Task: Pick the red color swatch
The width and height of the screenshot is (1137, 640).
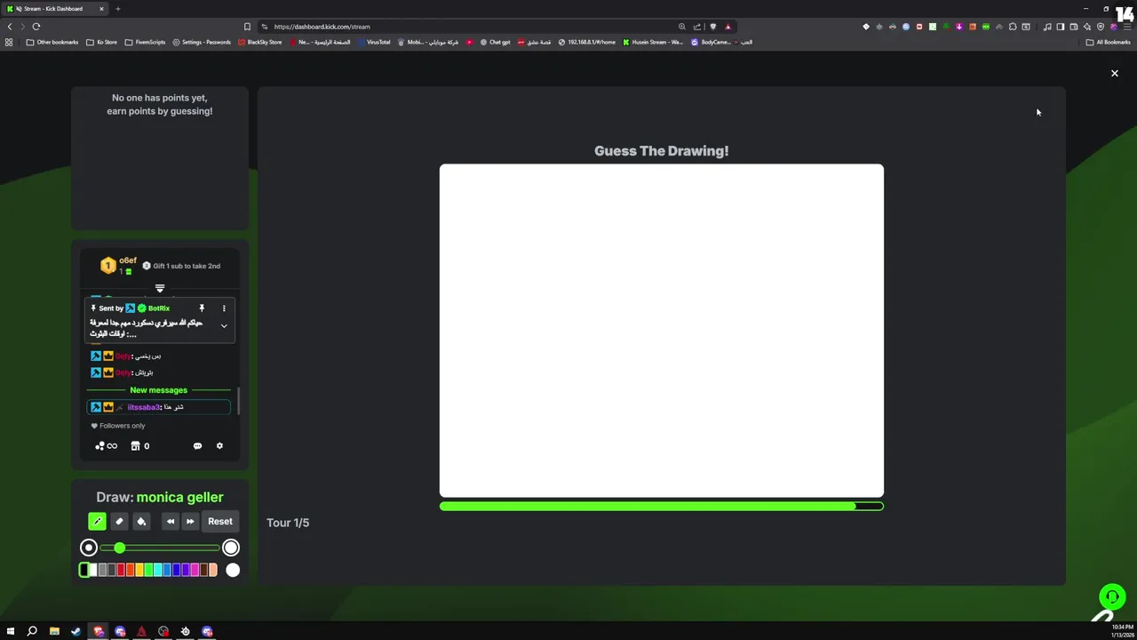Action: click(121, 570)
